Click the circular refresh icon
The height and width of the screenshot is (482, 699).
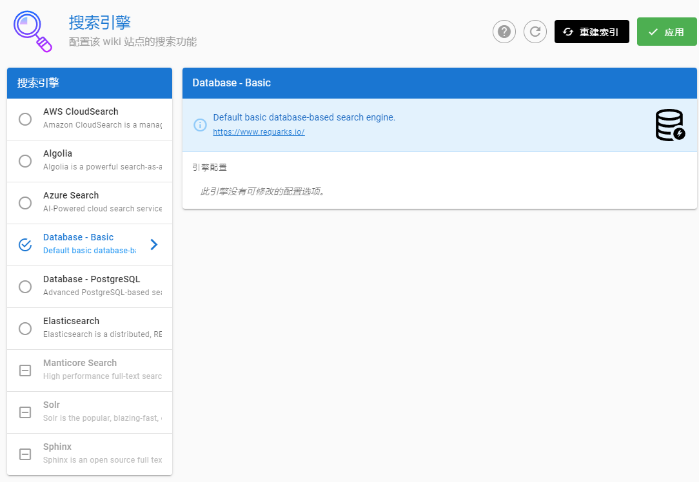click(535, 32)
